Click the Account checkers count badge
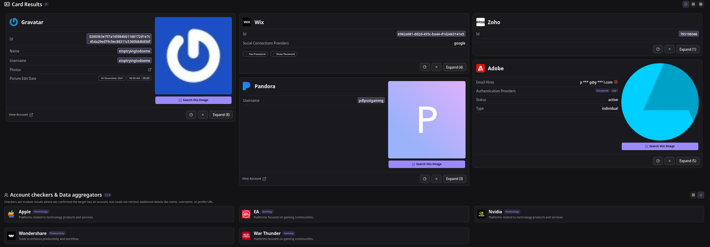 [108, 195]
